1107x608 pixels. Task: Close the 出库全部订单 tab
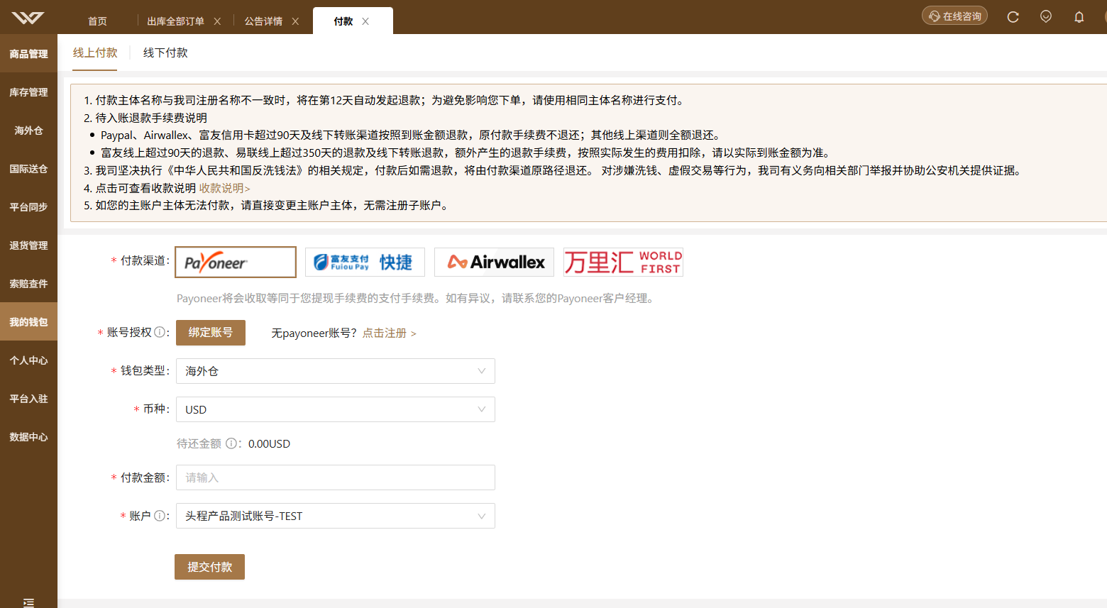click(217, 21)
